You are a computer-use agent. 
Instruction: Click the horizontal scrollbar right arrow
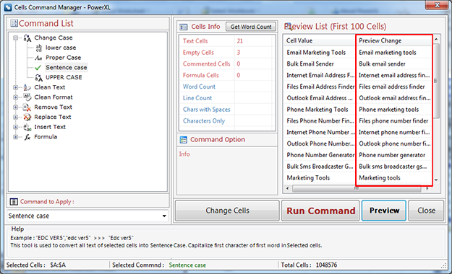click(427, 189)
